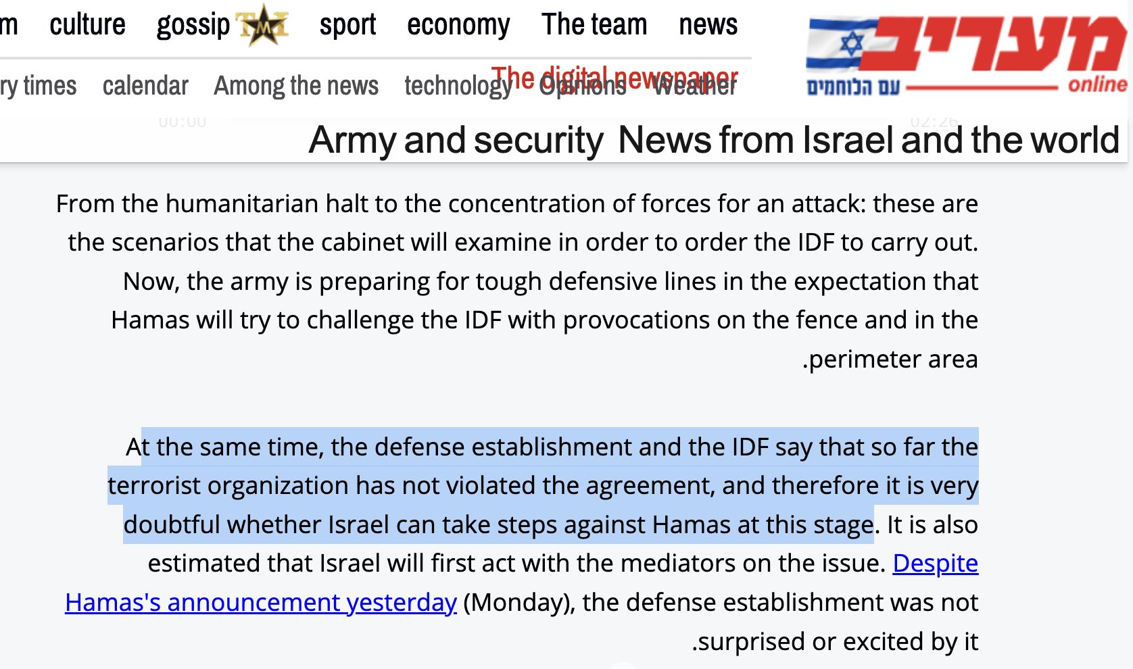Navigate to The team page

coord(594,25)
